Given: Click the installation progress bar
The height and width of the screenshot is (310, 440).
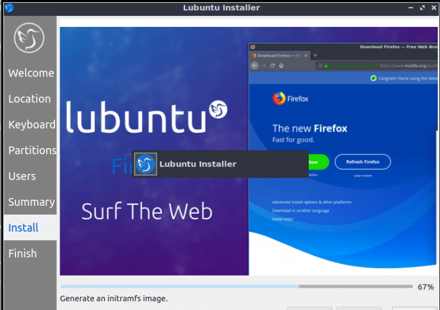Looking at the screenshot, I should [x=237, y=287].
